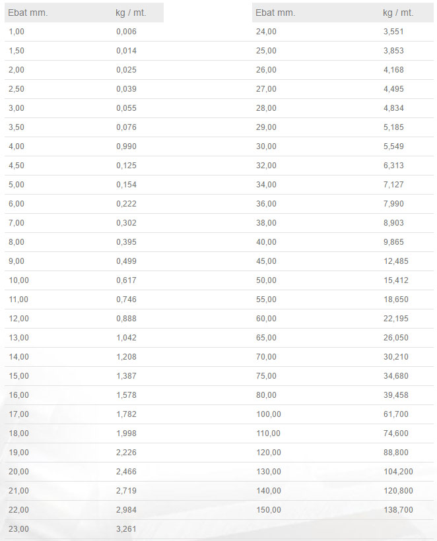Select the 23,00 mm size cell

pyautogui.click(x=18, y=529)
